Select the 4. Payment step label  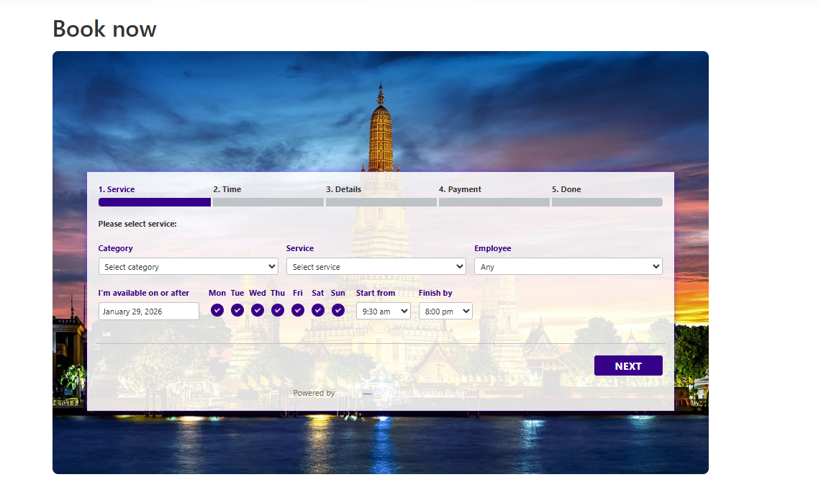[x=460, y=189]
